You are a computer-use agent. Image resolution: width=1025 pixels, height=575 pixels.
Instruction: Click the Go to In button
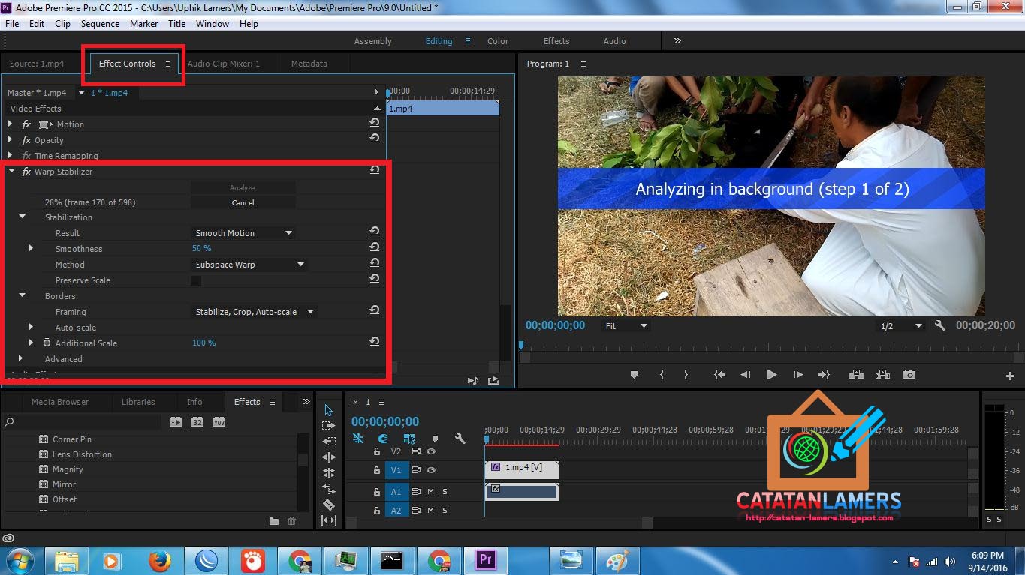click(719, 375)
